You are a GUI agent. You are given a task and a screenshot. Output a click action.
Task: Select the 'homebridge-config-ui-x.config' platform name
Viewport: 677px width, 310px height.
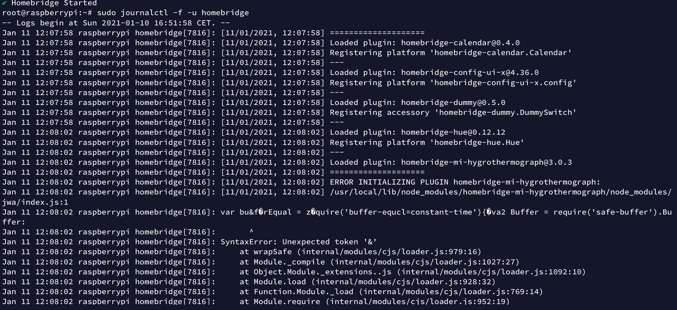pyautogui.click(x=505, y=83)
